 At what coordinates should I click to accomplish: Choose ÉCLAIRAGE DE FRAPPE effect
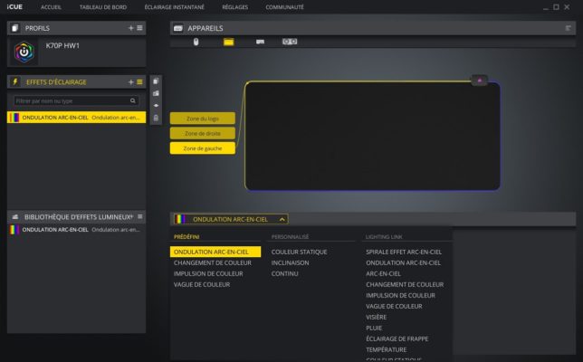point(397,338)
